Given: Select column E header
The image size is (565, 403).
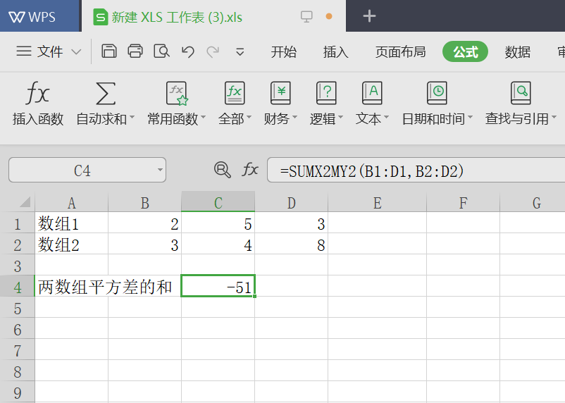Looking at the screenshot, I should point(378,203).
